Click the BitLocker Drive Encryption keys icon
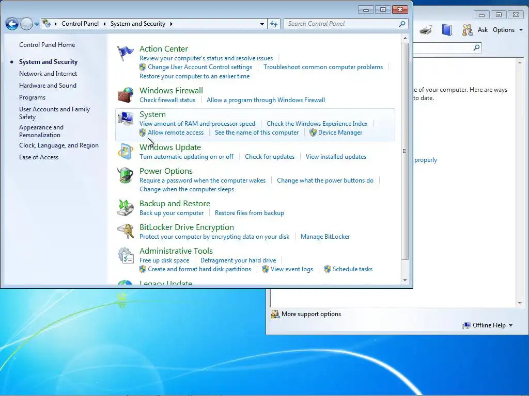The height and width of the screenshot is (396, 529). (x=125, y=232)
